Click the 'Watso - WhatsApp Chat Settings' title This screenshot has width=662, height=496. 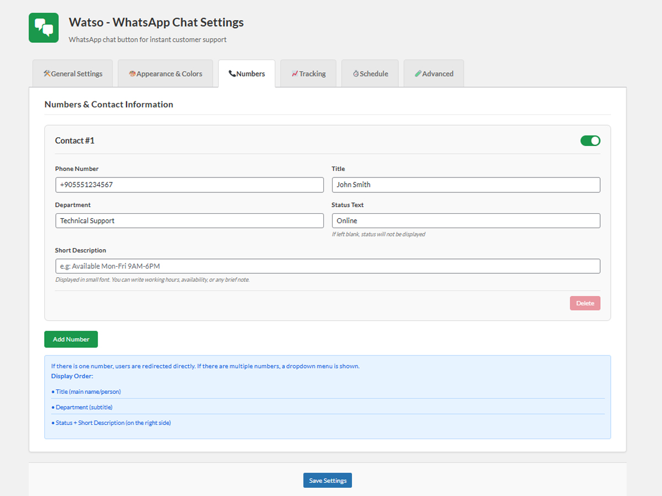156,23
